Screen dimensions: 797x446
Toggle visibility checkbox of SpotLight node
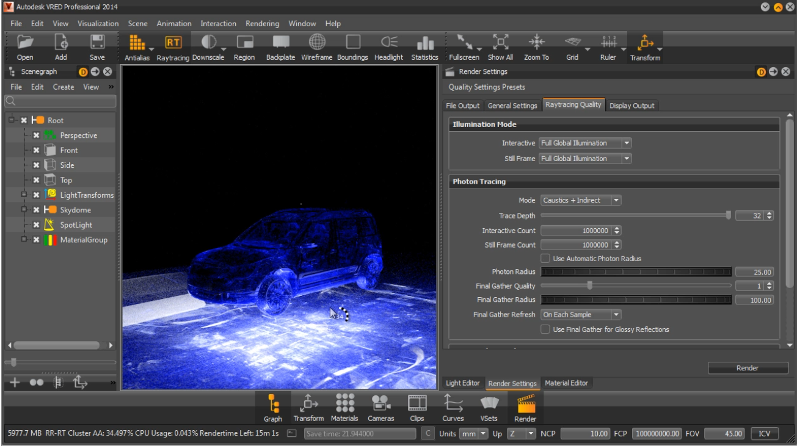coord(36,225)
